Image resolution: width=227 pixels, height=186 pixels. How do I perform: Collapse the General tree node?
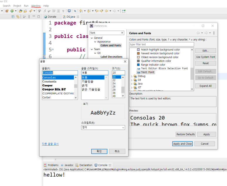point(92,38)
